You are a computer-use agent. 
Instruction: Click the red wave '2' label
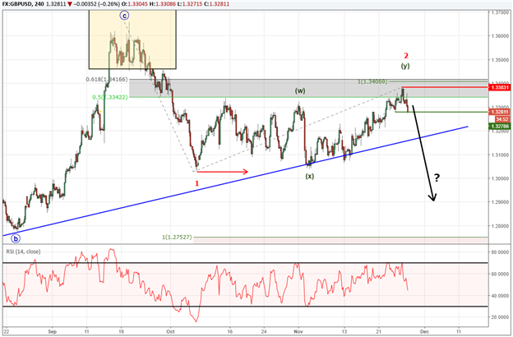click(x=406, y=56)
